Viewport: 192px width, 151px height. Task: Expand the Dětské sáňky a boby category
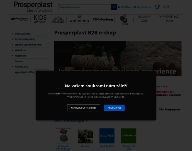click(12, 39)
